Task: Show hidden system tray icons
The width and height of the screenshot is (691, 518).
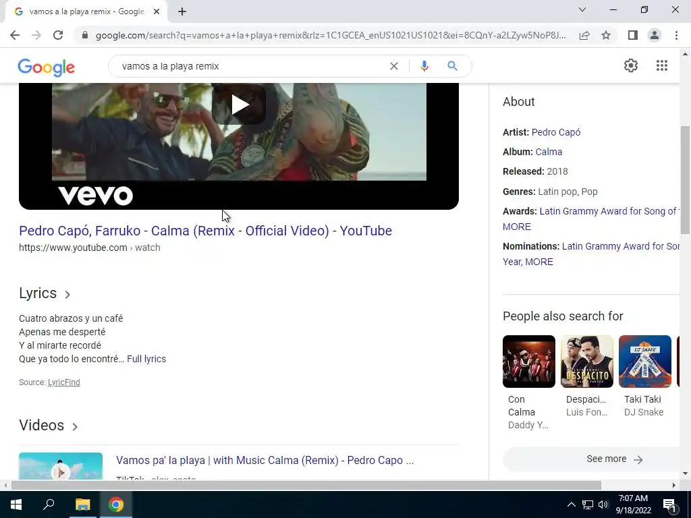Action: coord(571,505)
